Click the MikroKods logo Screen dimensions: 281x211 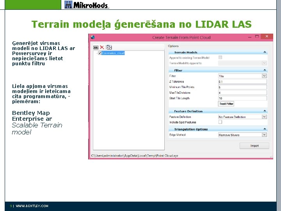(x=87, y=5)
